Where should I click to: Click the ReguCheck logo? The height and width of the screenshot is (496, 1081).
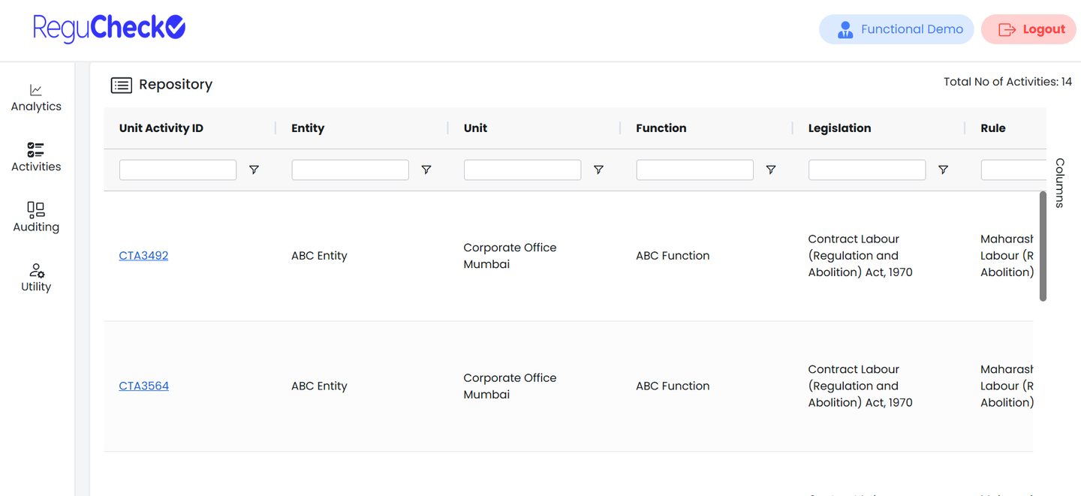(109, 29)
